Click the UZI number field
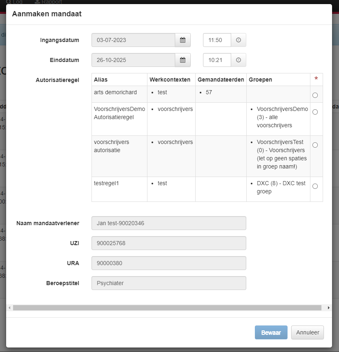Viewport: 339px width, 352px height. tap(169, 243)
